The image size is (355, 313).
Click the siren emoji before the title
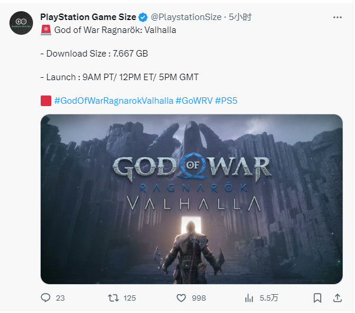tap(45, 29)
